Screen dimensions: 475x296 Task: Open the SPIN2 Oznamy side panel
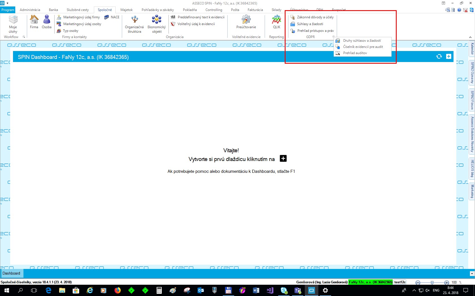tap(472, 72)
